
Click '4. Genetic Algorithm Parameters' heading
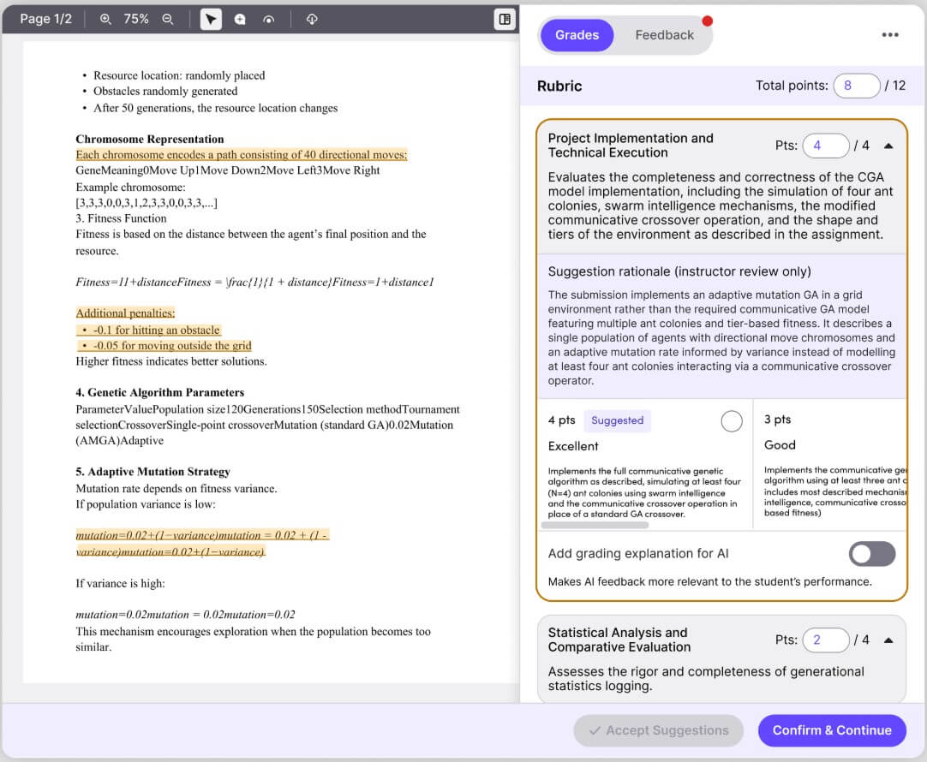point(159,393)
